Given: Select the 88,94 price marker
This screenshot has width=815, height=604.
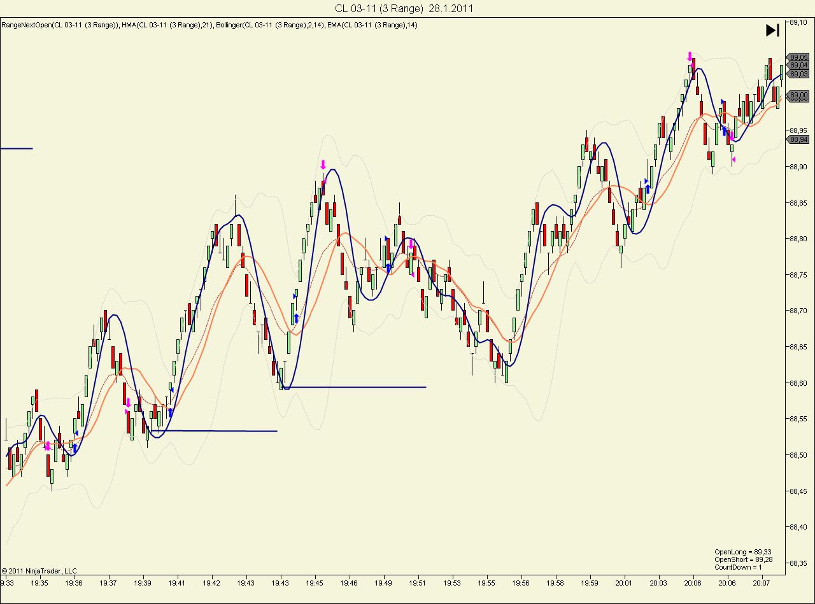Looking at the screenshot, I should [798, 139].
